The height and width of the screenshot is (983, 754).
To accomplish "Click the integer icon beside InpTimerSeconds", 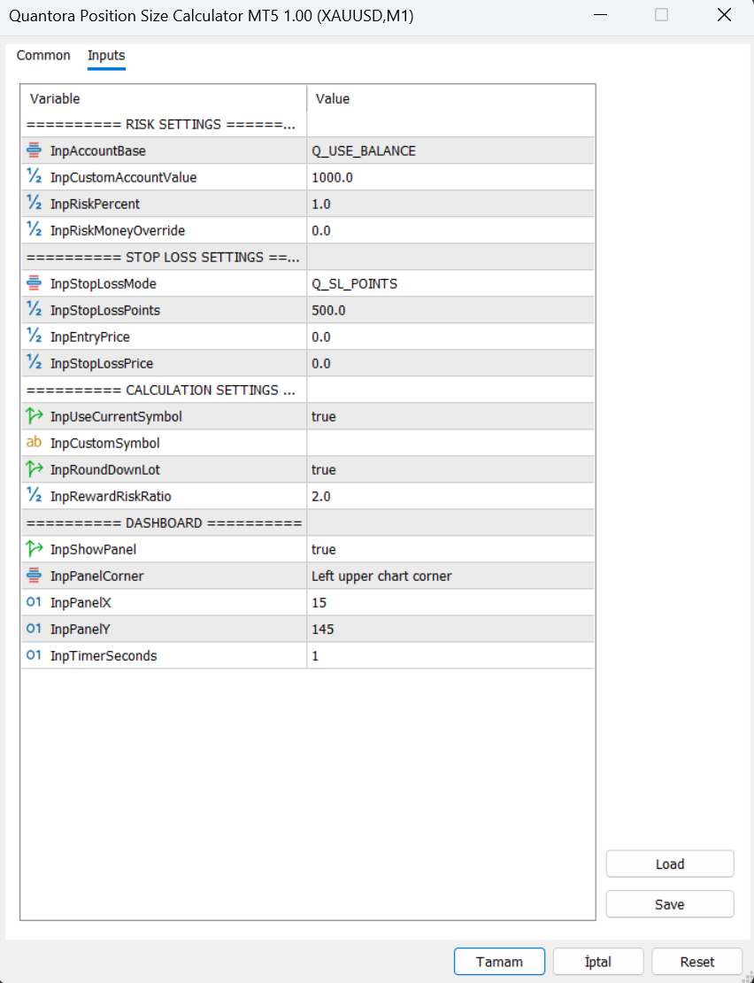I will 34,655.
